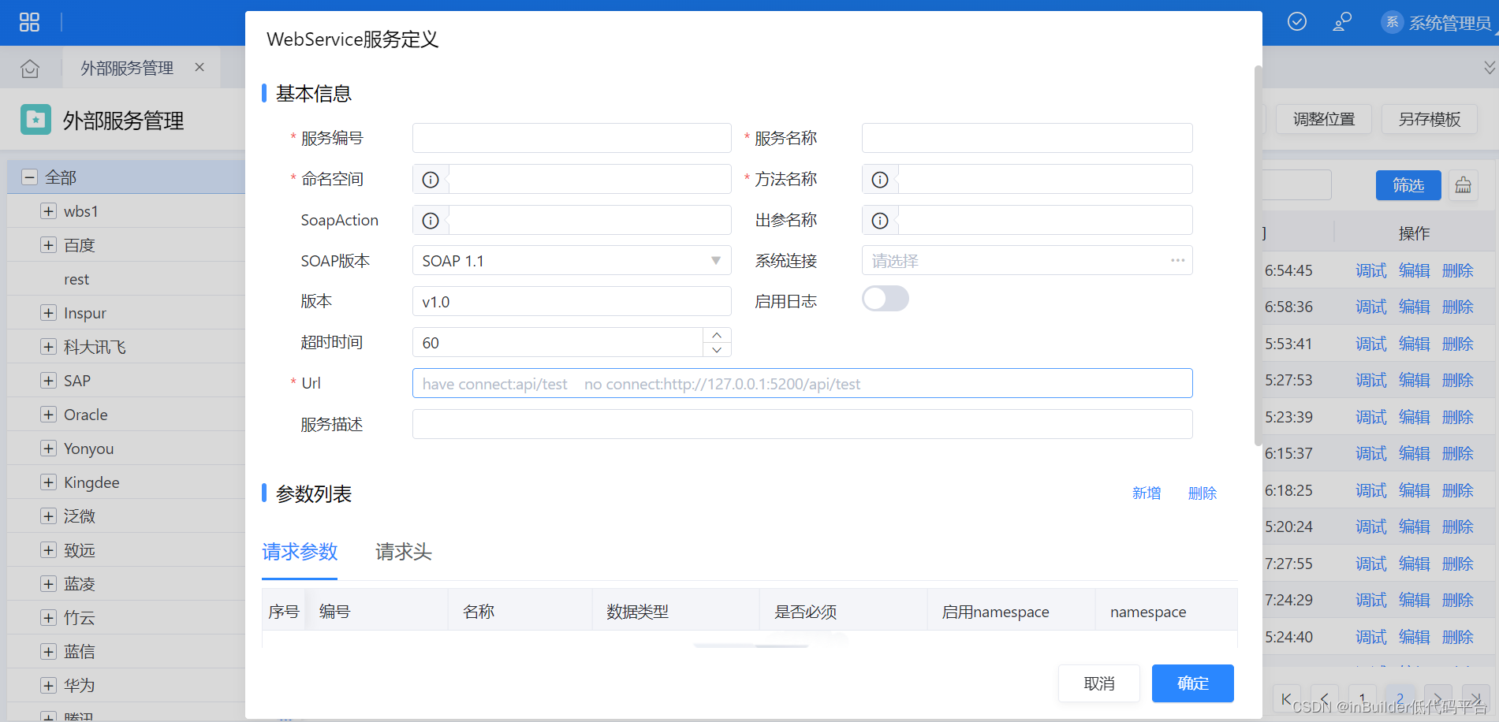Expand the Oracle tree node
The width and height of the screenshot is (1499, 722).
48,415
